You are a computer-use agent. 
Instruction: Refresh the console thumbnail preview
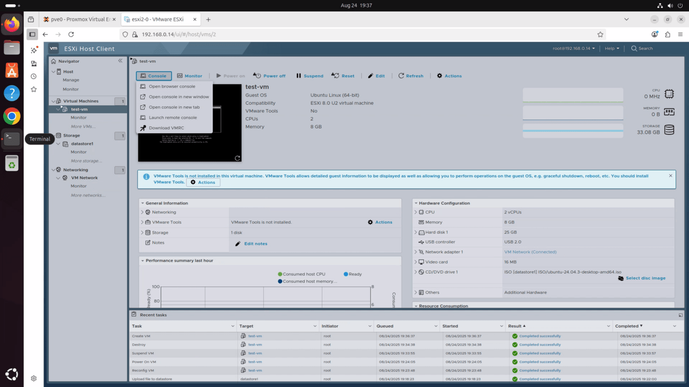coord(237,158)
